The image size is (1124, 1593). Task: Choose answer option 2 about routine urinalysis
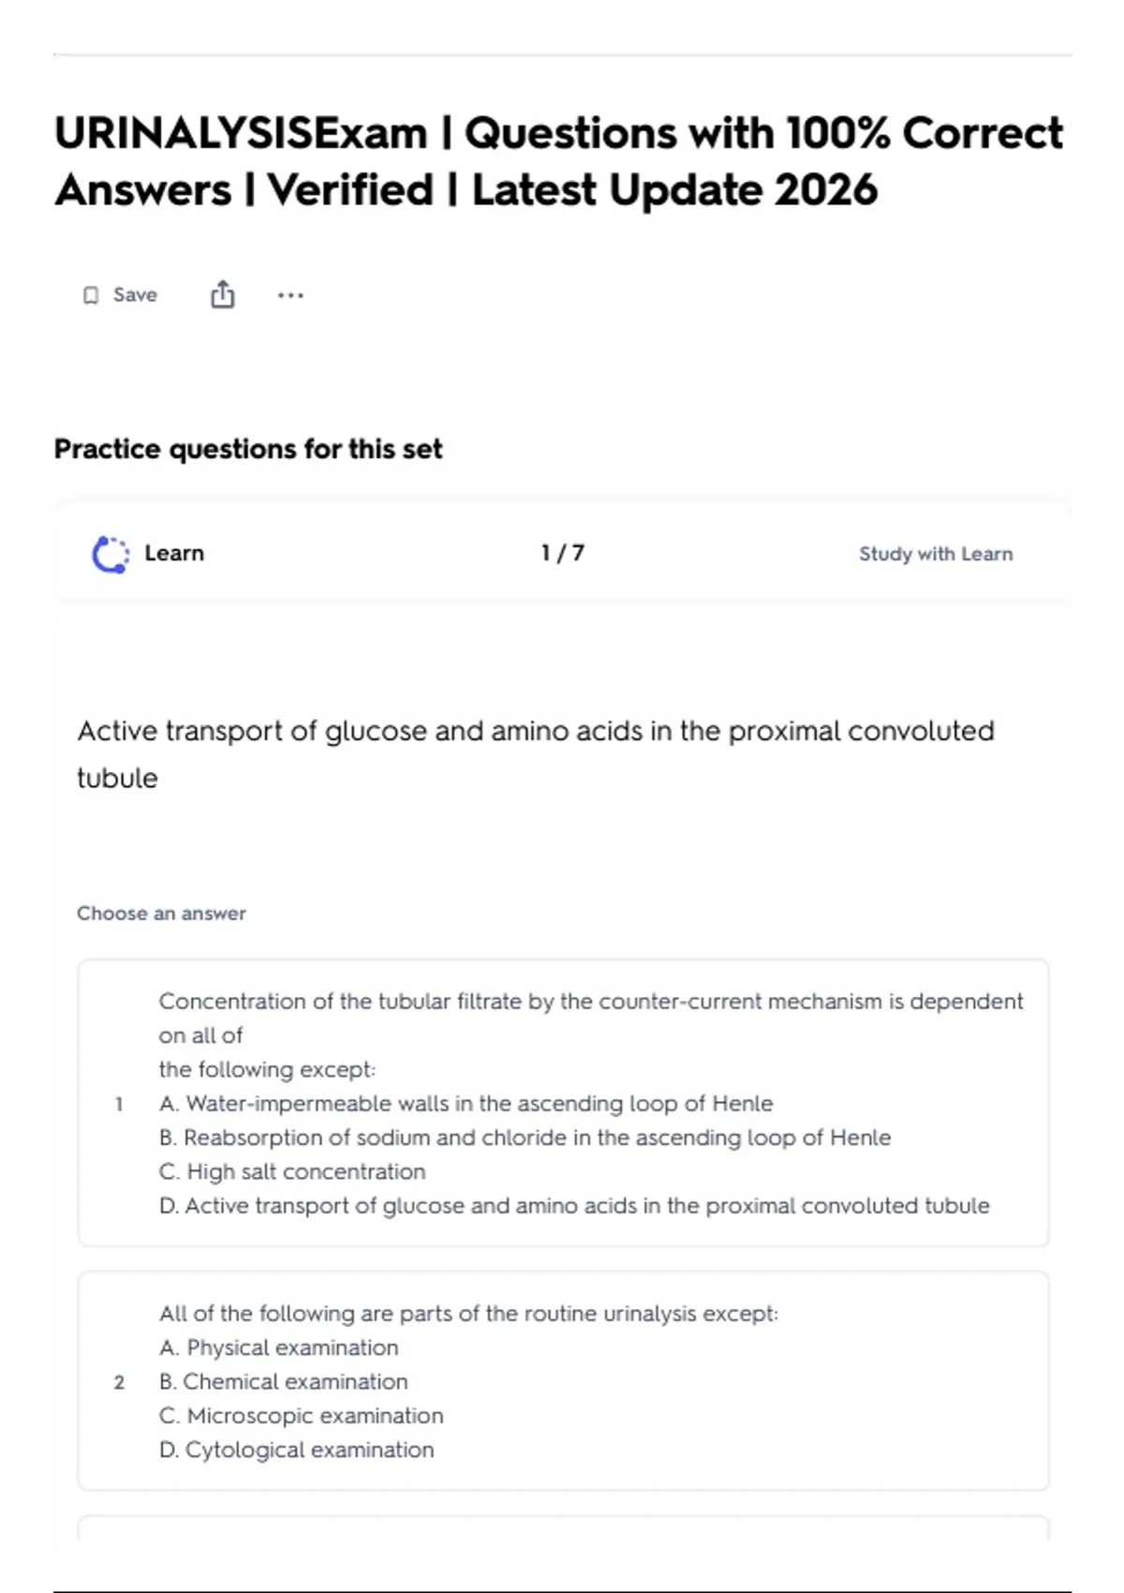coord(563,1380)
